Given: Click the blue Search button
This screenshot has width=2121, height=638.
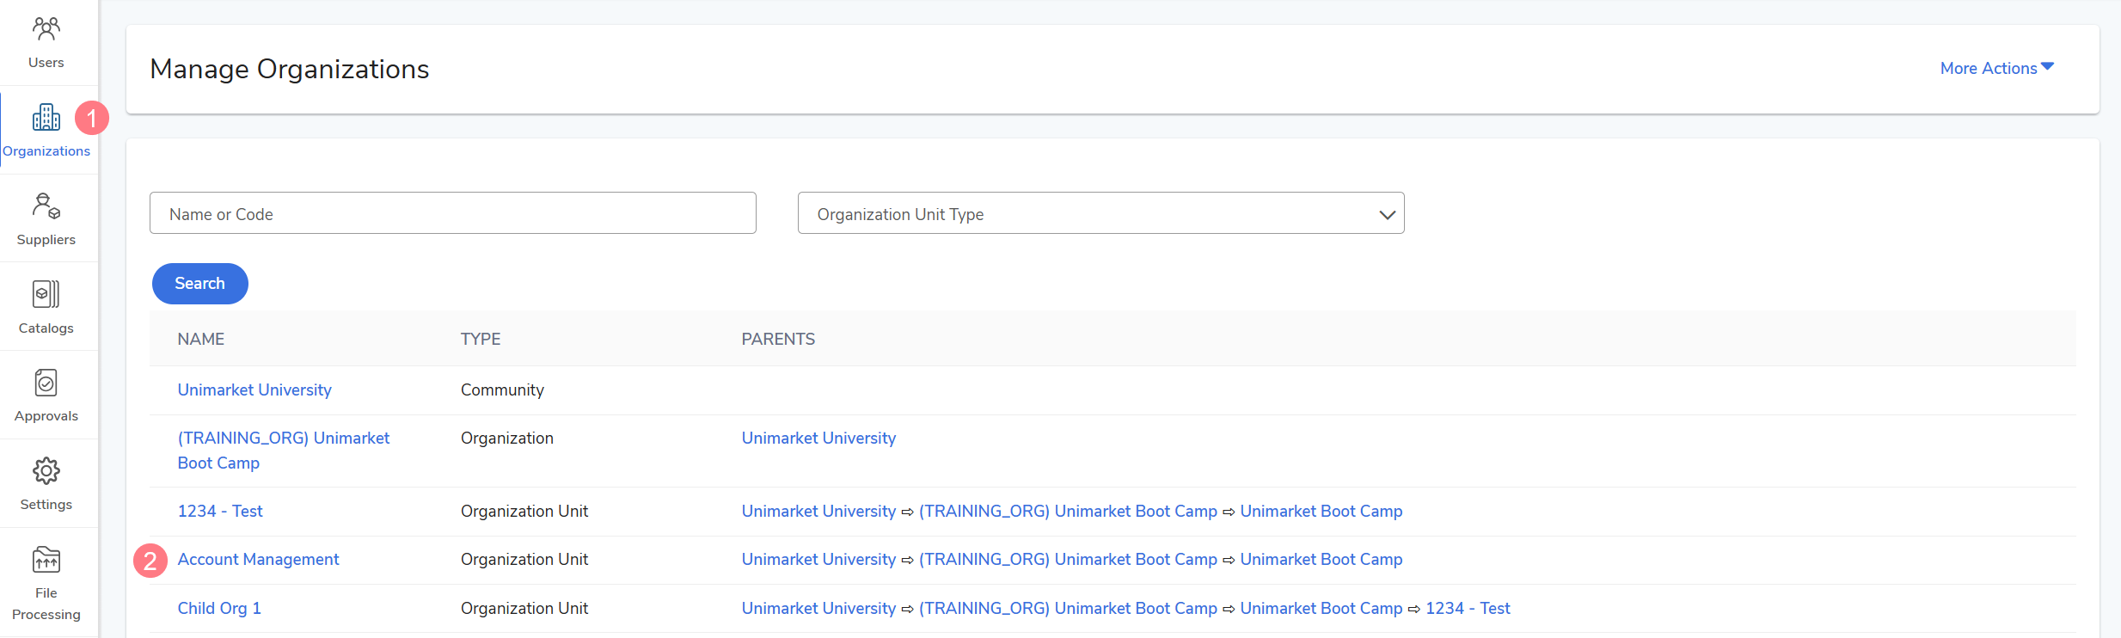Looking at the screenshot, I should [200, 284].
